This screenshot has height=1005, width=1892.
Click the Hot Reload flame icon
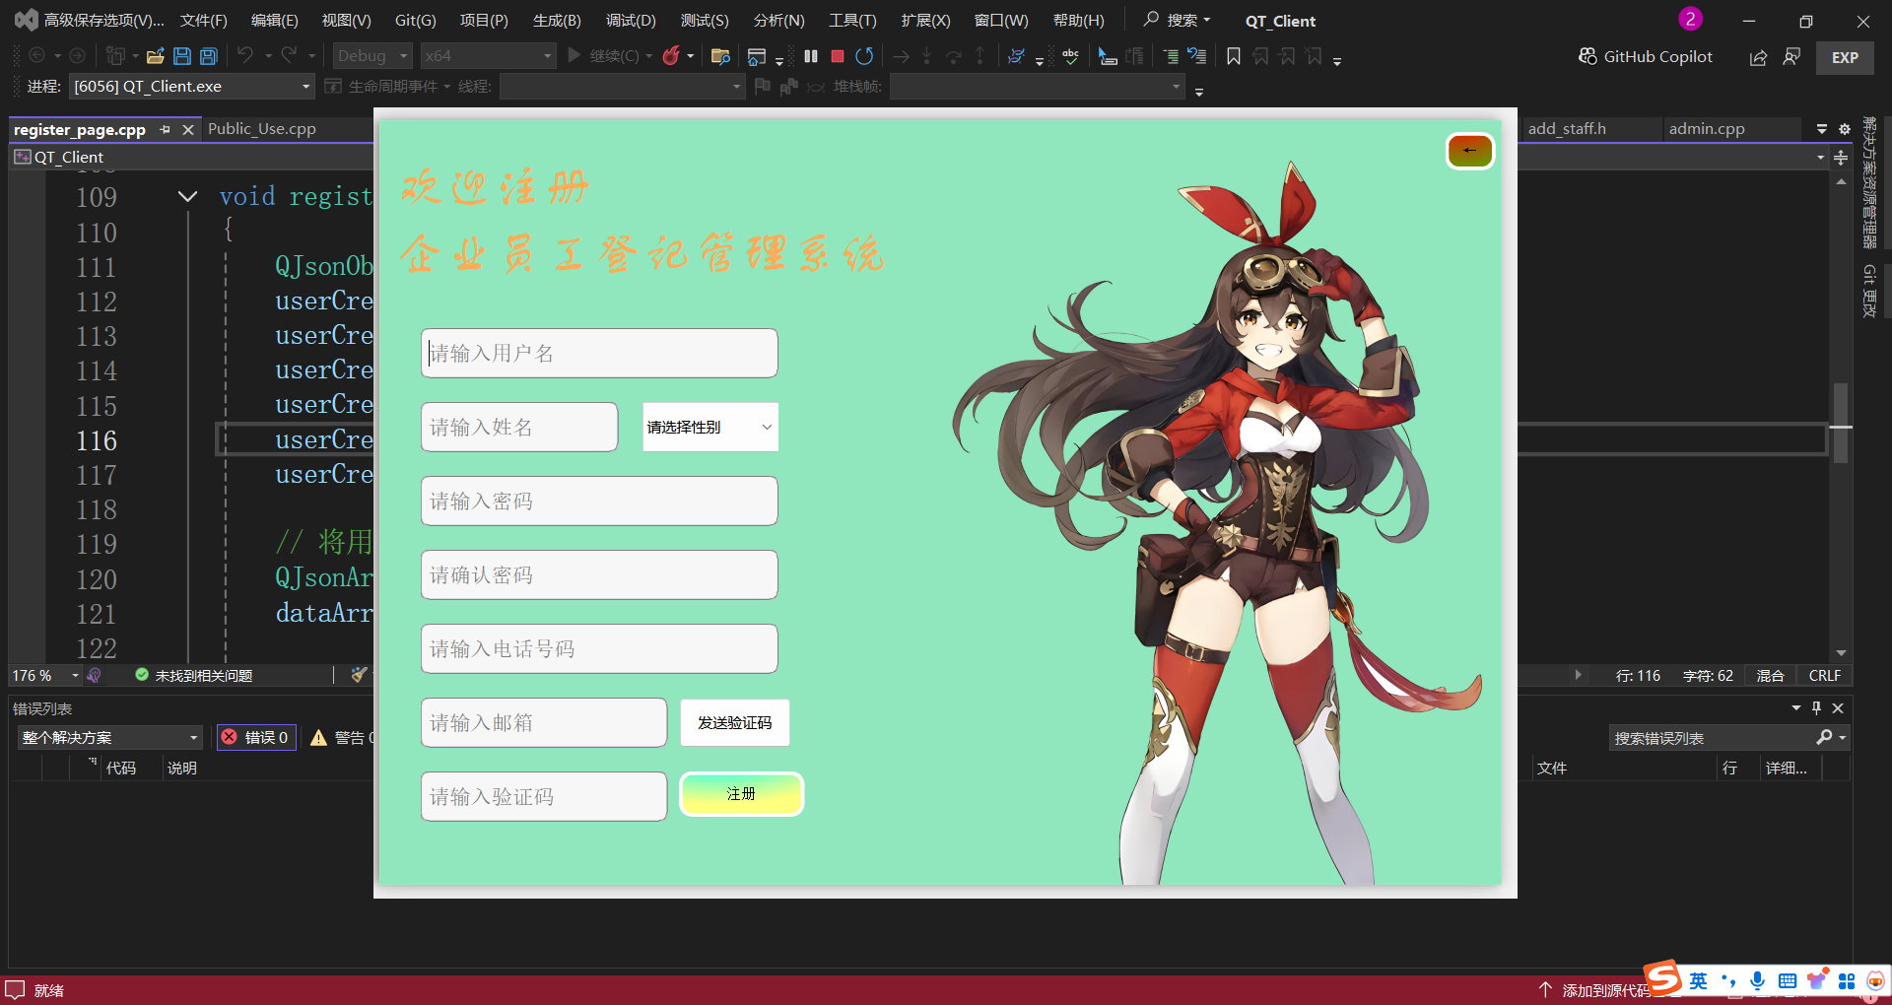[x=671, y=56]
